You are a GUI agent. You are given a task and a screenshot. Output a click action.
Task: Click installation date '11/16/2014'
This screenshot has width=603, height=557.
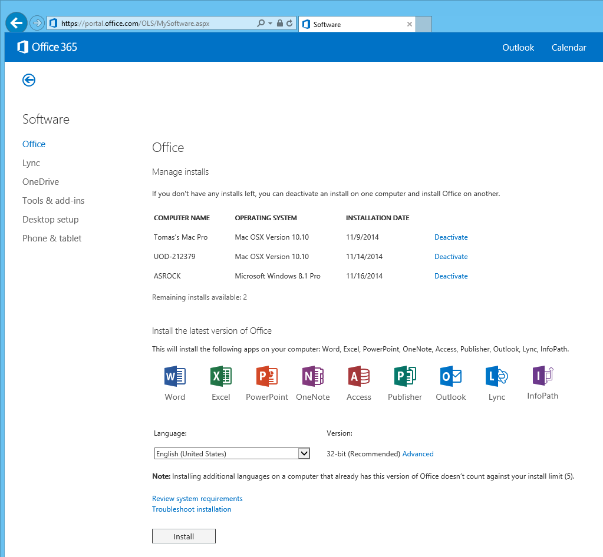(x=364, y=276)
